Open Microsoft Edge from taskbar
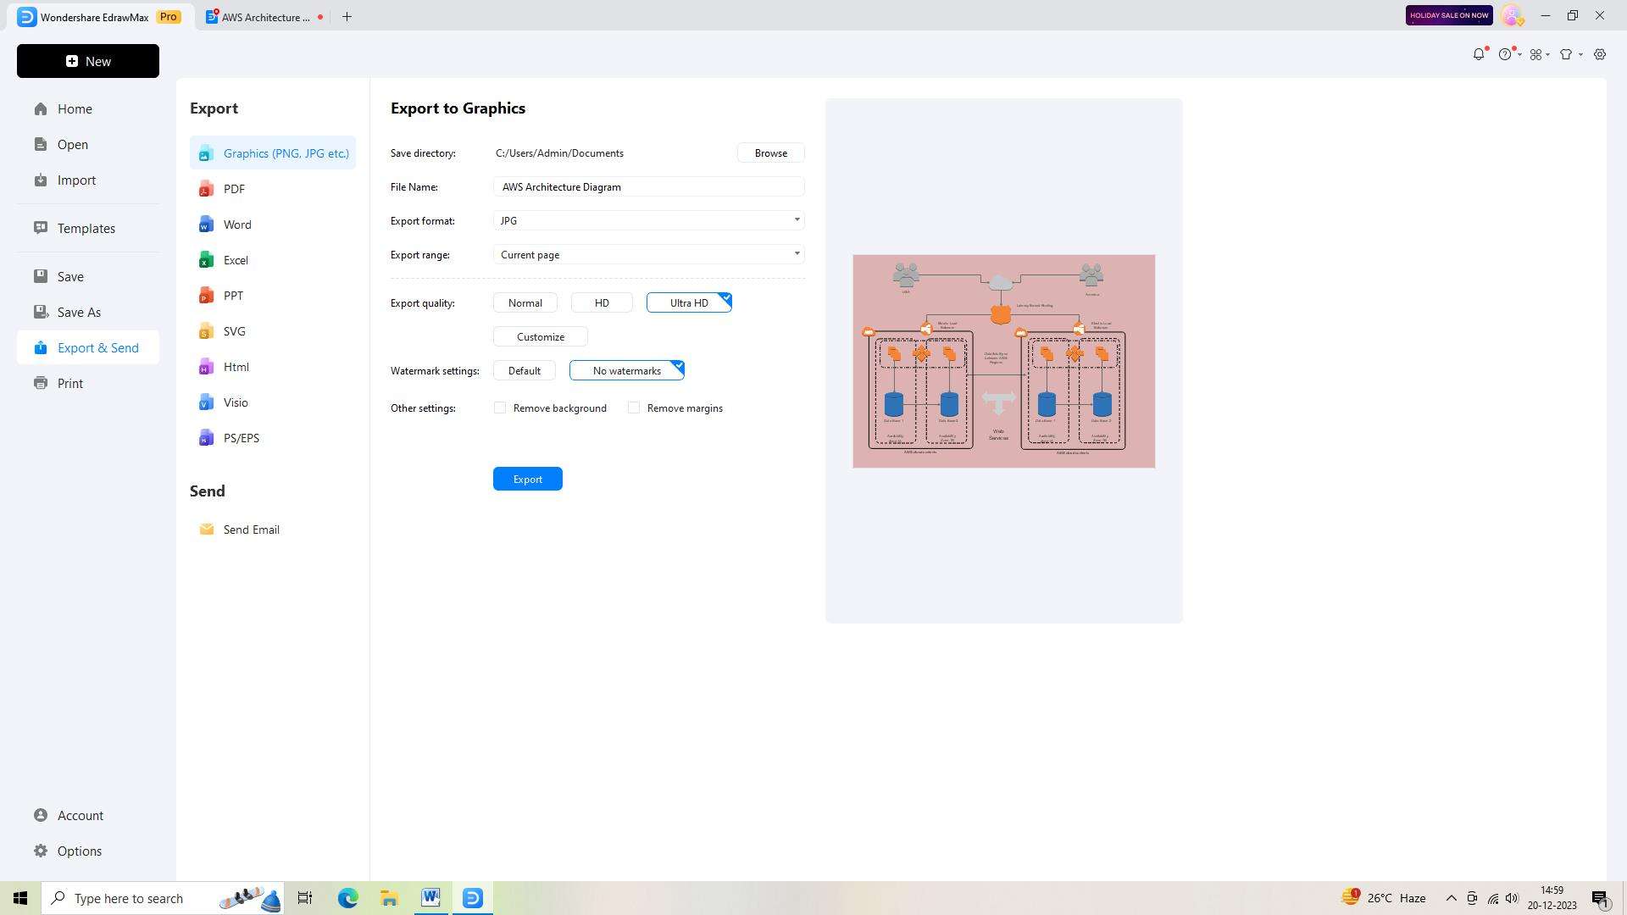Image resolution: width=1627 pixels, height=915 pixels. pos(347,898)
